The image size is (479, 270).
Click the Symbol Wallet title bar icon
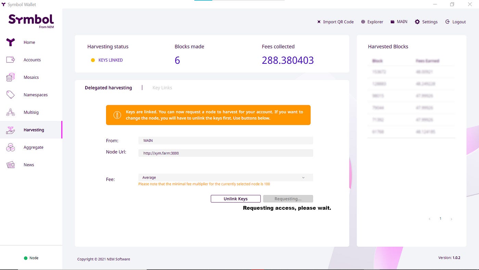[x=3, y=4]
